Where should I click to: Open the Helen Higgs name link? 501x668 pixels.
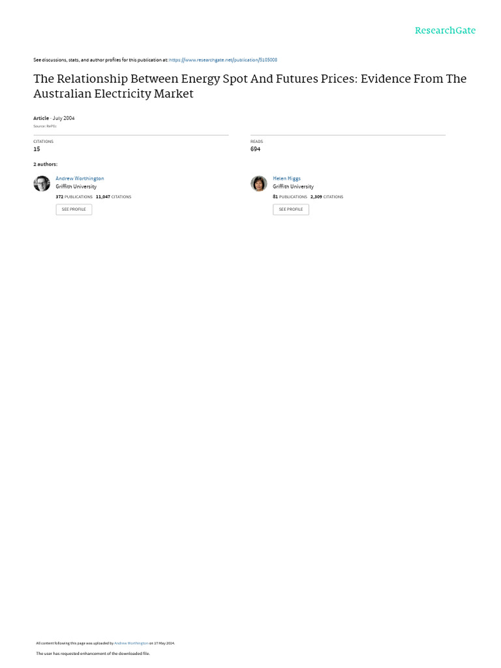click(x=286, y=178)
